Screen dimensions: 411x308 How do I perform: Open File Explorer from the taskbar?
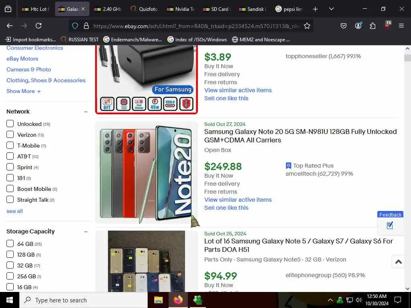tap(158, 300)
